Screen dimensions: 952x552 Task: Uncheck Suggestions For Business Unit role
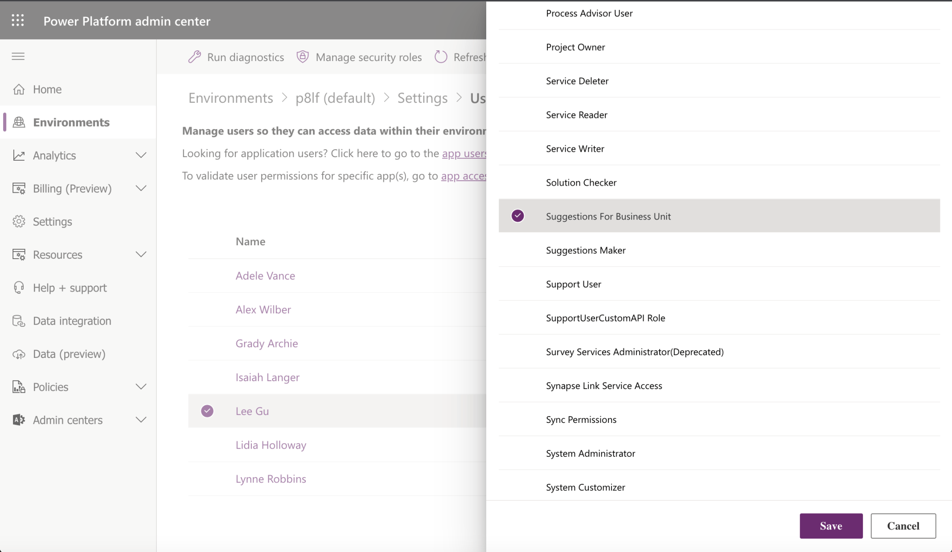click(x=517, y=216)
